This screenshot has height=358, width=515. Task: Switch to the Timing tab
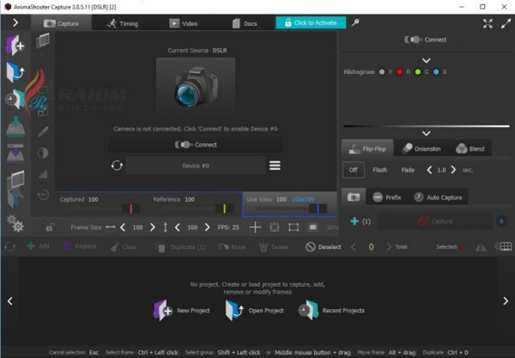click(122, 24)
